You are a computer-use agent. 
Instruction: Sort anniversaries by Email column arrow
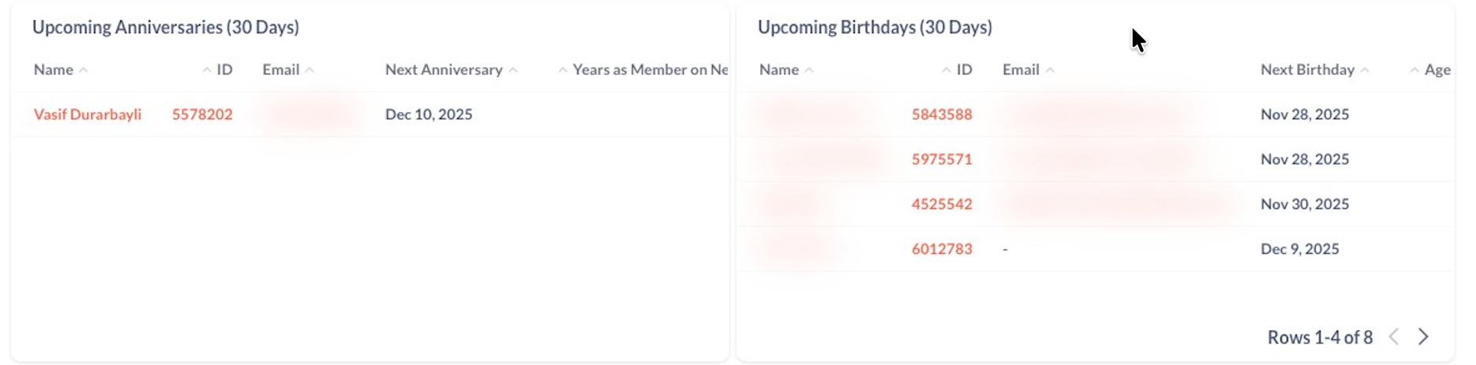pos(309,70)
